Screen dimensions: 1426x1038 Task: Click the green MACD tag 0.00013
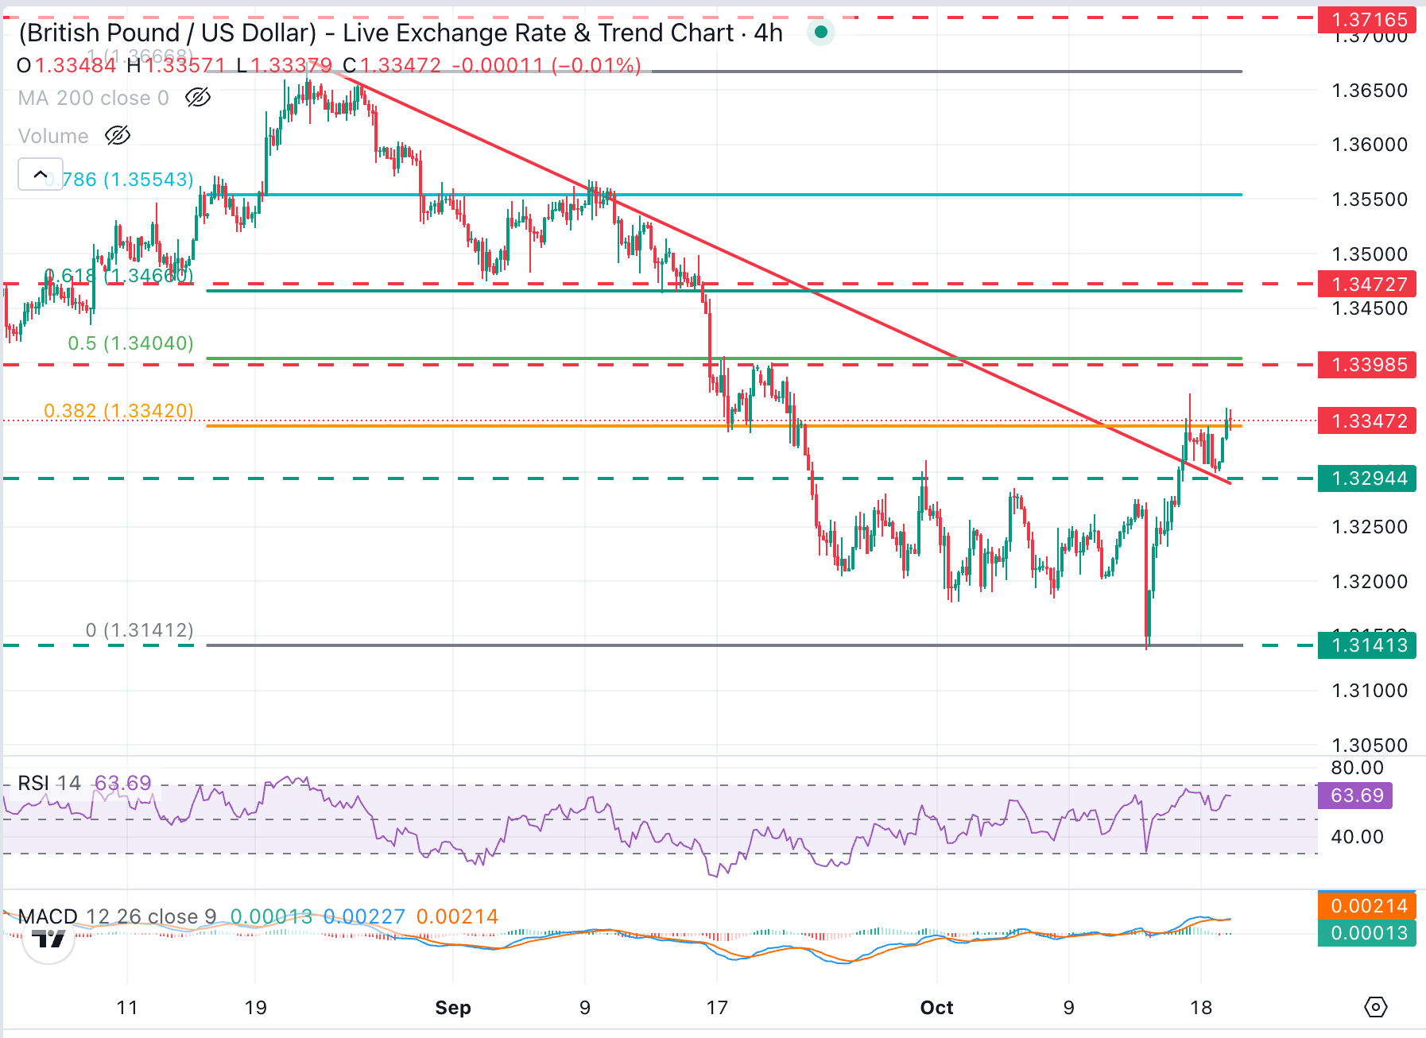pos(1367,933)
